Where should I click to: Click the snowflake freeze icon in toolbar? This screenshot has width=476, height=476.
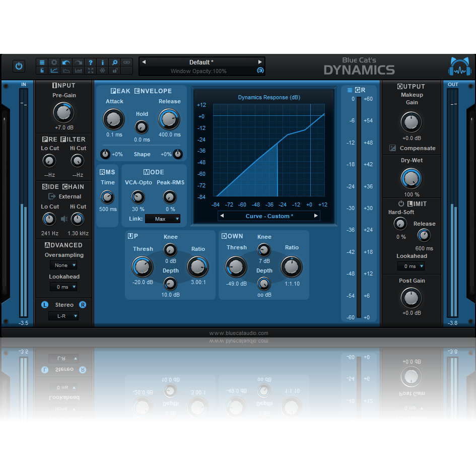coord(103,70)
